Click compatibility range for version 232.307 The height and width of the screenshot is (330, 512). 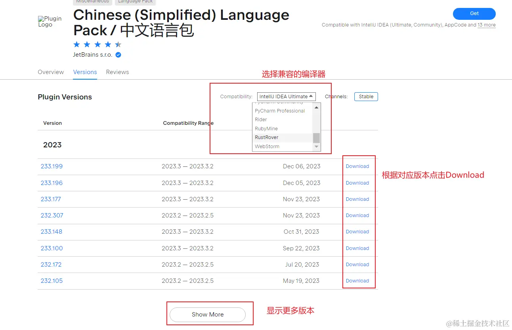pos(187,216)
